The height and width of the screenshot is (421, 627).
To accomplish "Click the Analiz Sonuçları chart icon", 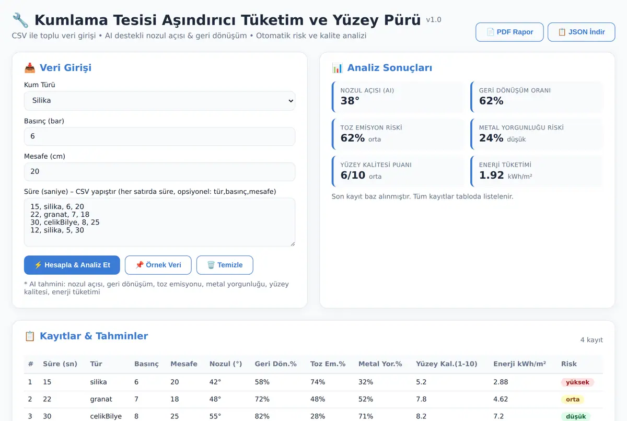I will tap(337, 68).
